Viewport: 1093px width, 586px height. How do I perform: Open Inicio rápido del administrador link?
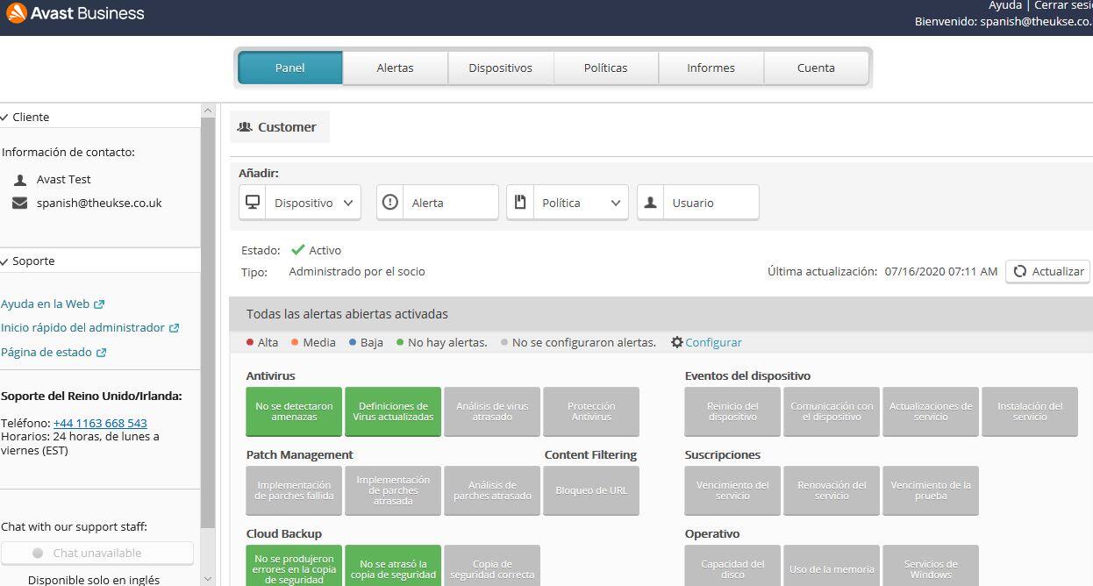coord(82,327)
